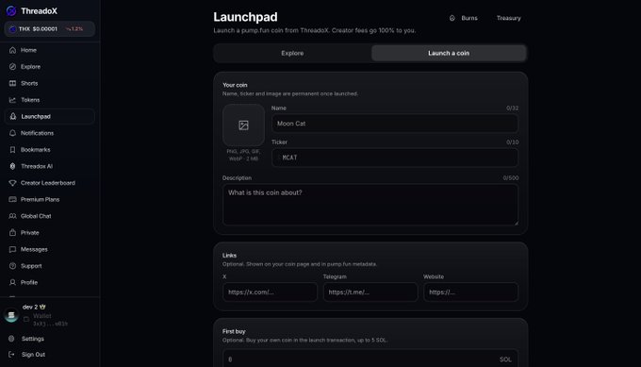Image resolution: width=641 pixels, height=367 pixels.
Task: Click the Global Chat people icon
Action: [12, 216]
